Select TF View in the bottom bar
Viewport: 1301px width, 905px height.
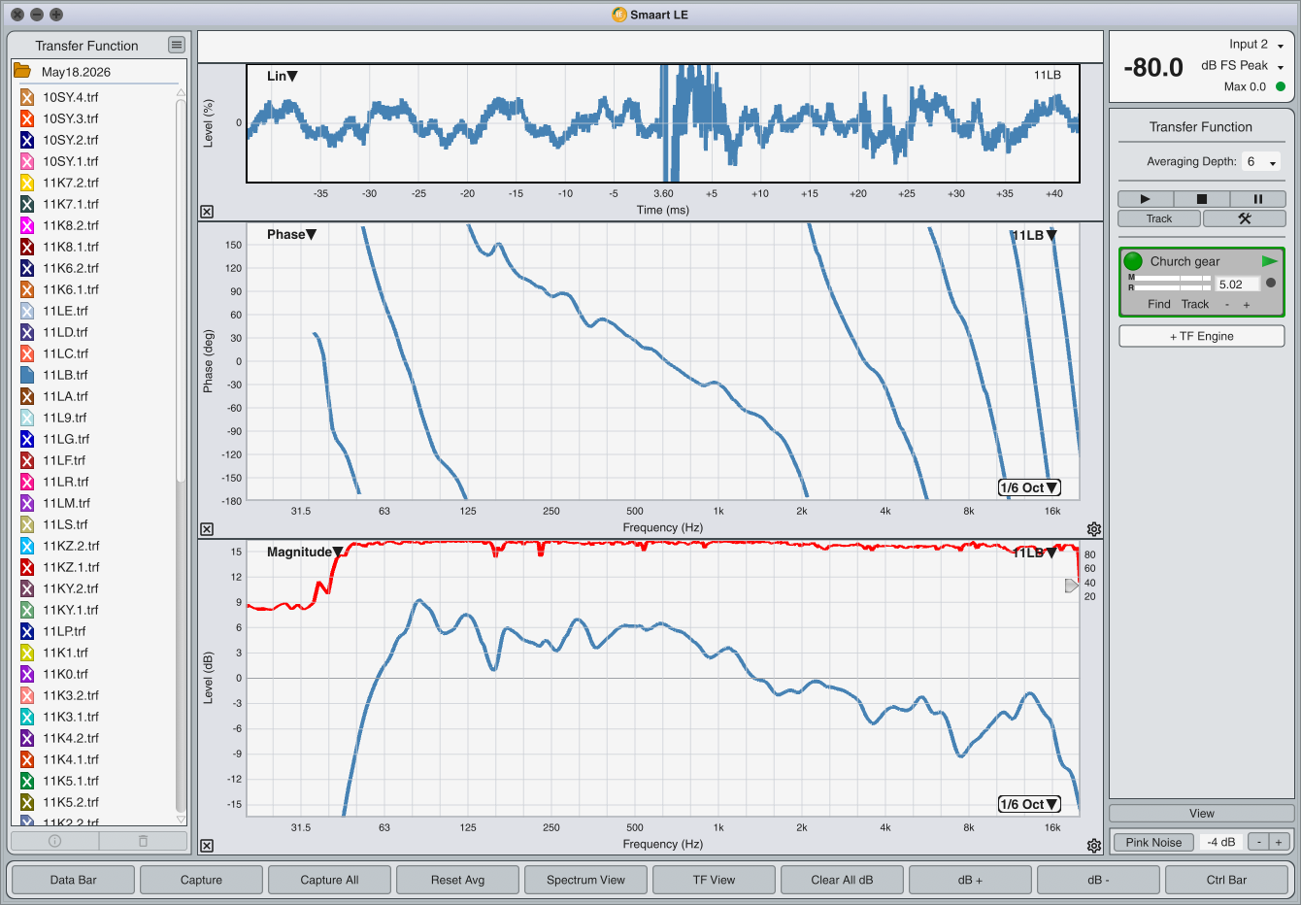click(714, 880)
